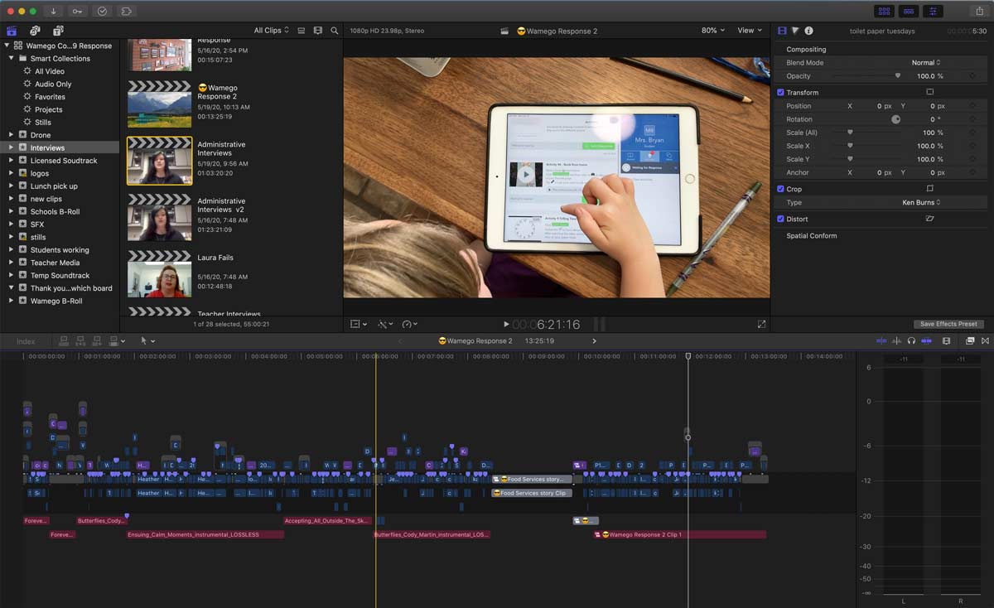Collapse the Smart Collections folder
The image size is (994, 608).
[12, 59]
